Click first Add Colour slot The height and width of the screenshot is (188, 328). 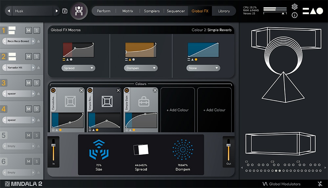click(x=177, y=110)
